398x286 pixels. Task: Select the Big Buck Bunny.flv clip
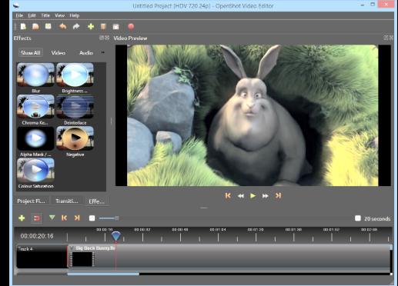(229, 256)
